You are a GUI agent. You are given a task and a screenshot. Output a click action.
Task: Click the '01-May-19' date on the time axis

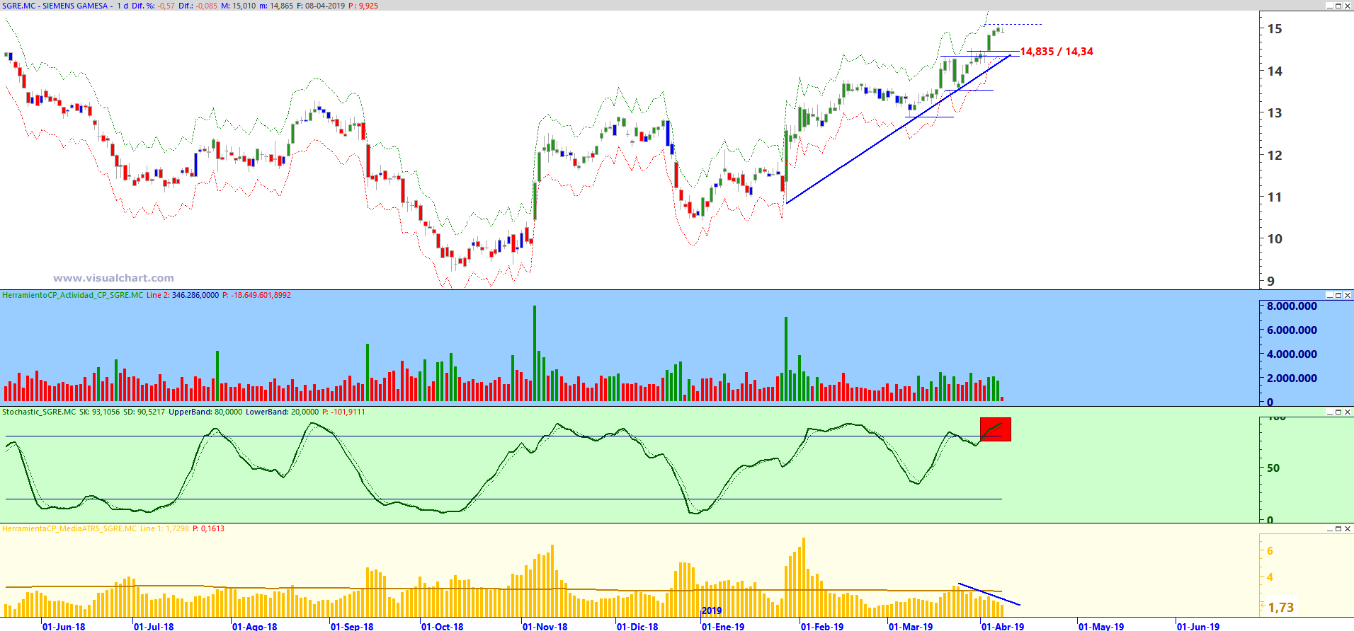(1101, 626)
